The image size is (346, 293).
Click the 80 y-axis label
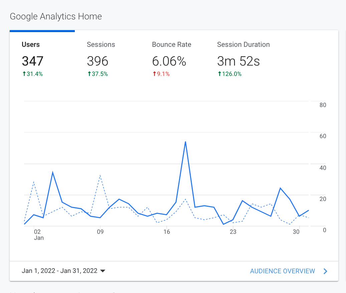click(323, 105)
